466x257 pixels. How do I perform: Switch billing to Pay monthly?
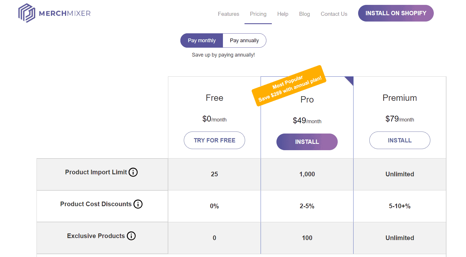tap(202, 40)
